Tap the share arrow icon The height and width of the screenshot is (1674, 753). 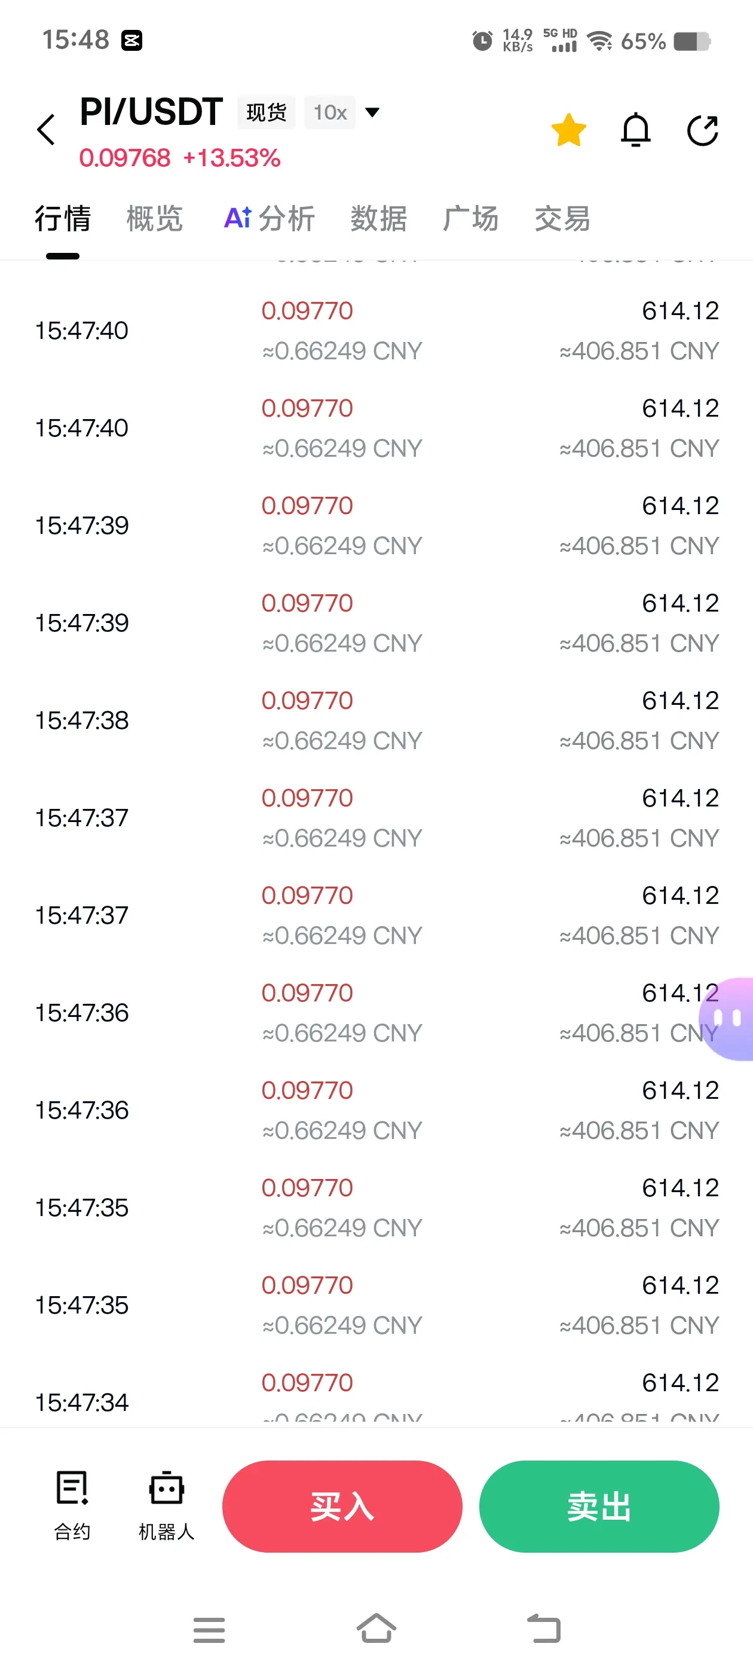(702, 130)
